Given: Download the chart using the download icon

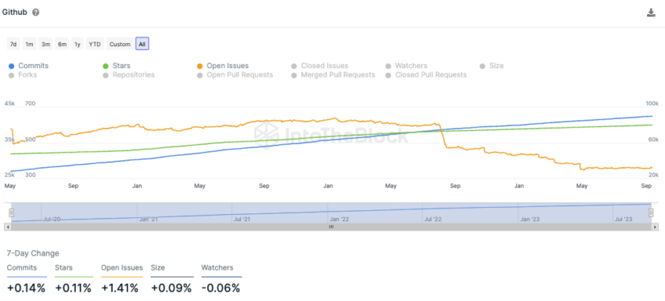Looking at the screenshot, I should [651, 13].
